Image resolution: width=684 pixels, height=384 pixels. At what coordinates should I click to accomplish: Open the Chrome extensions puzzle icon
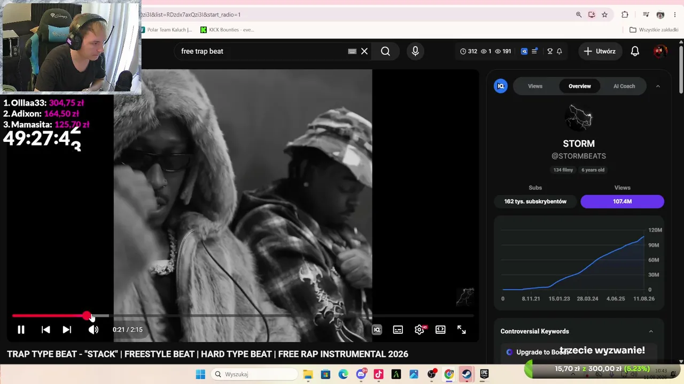[625, 15]
